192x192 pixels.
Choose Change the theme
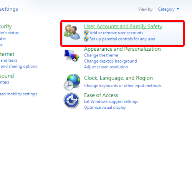tap(101, 55)
